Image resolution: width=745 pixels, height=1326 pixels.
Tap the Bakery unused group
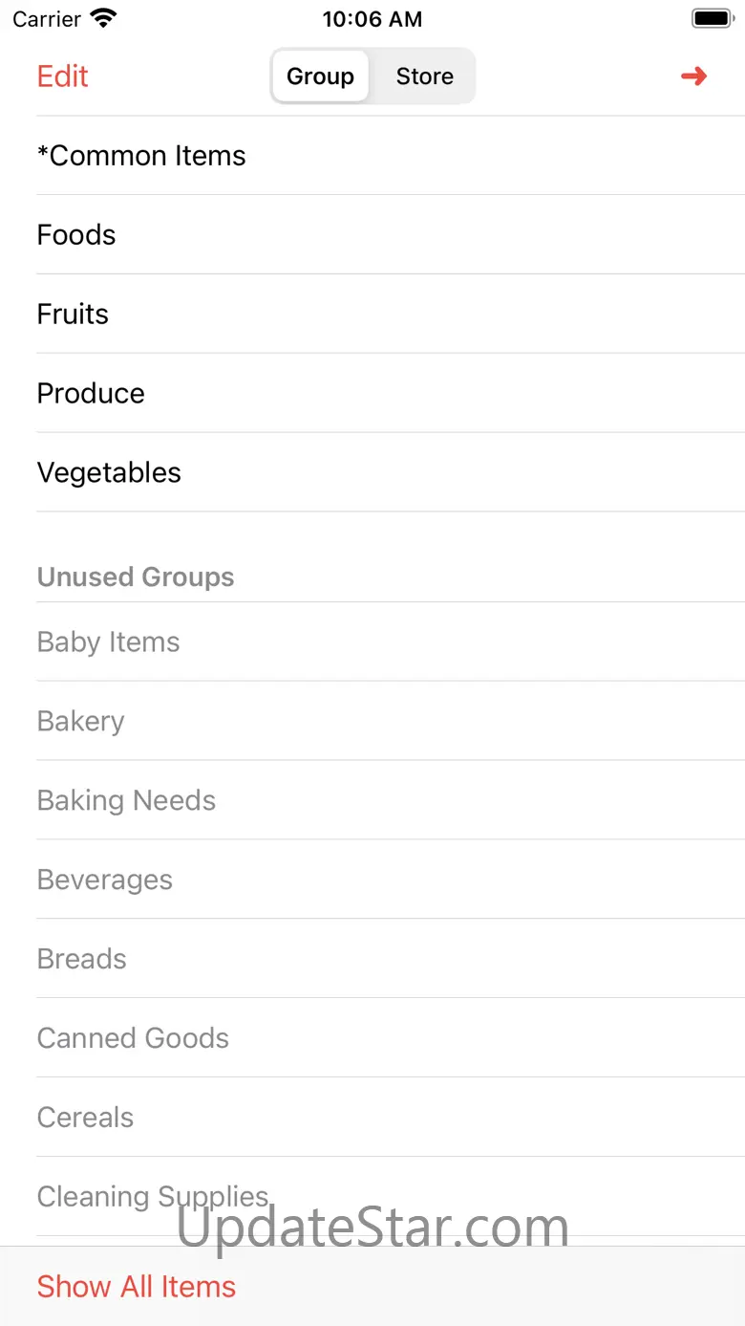click(80, 722)
